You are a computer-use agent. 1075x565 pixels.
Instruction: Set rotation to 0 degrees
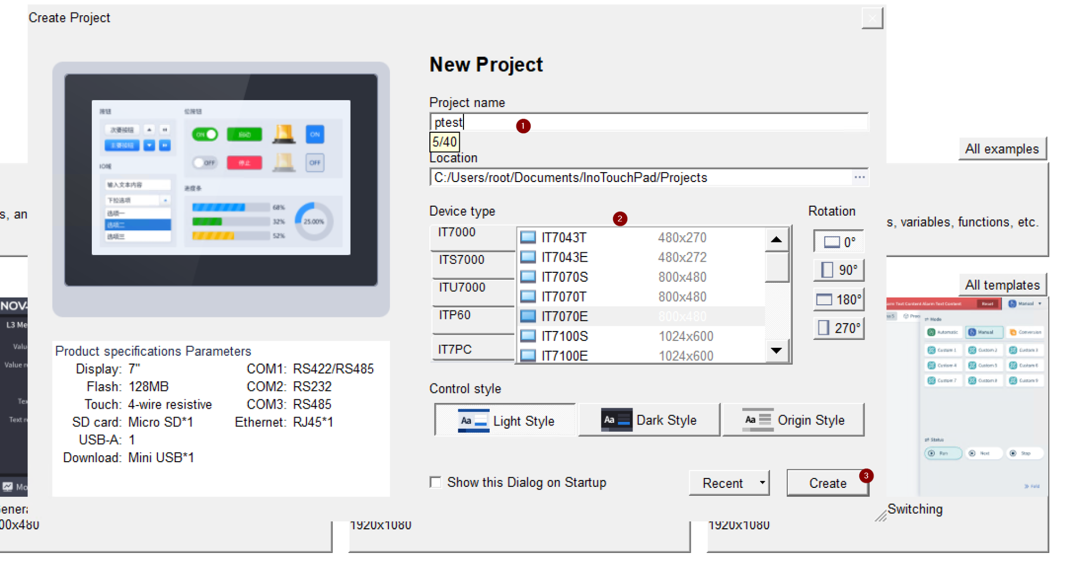tap(839, 242)
